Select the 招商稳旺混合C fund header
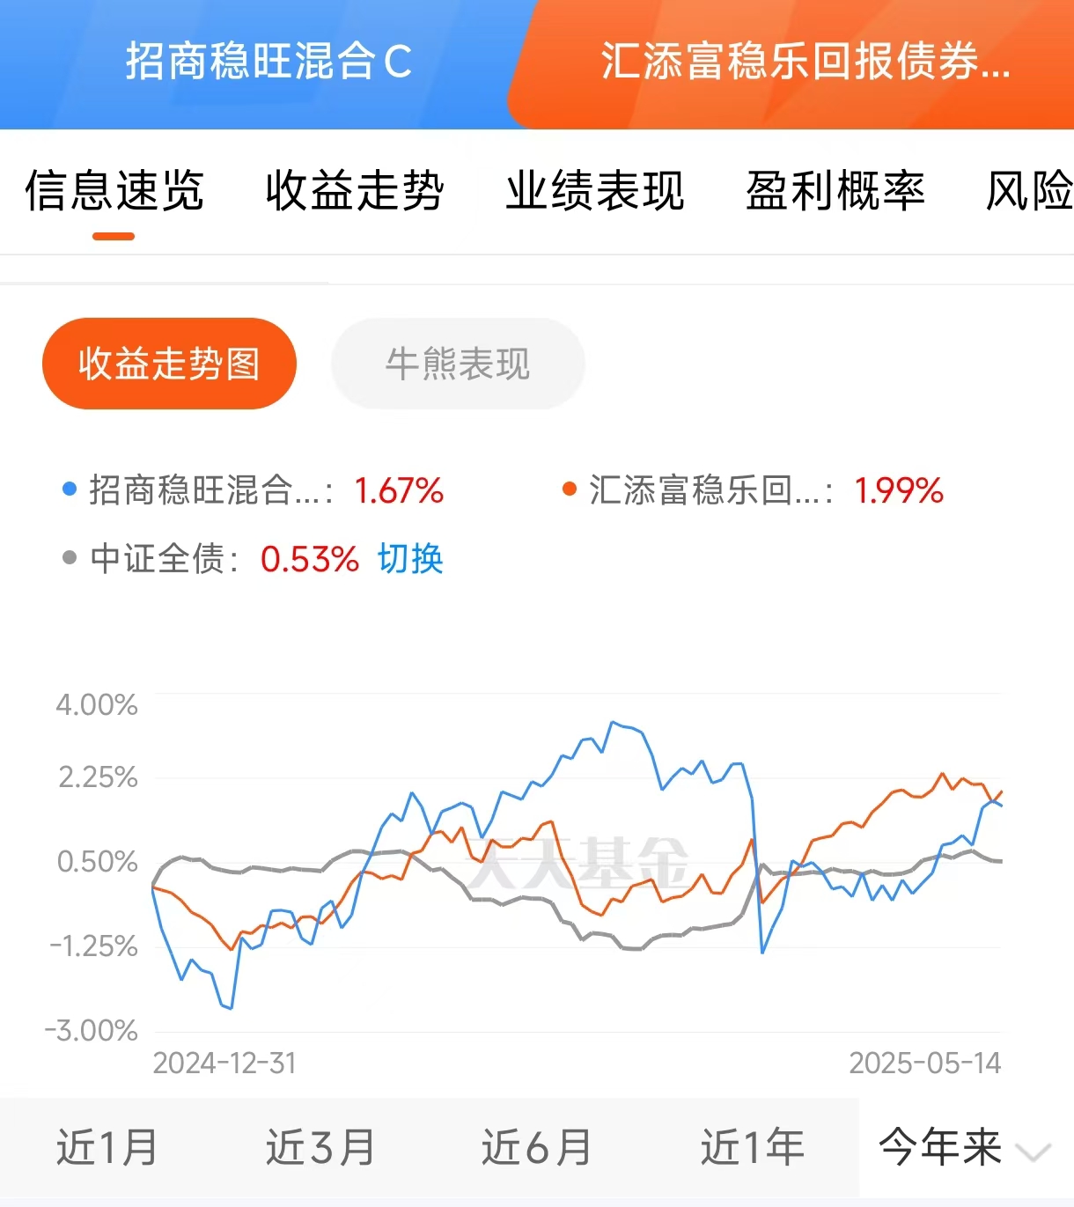This screenshot has width=1074, height=1207. tap(268, 62)
